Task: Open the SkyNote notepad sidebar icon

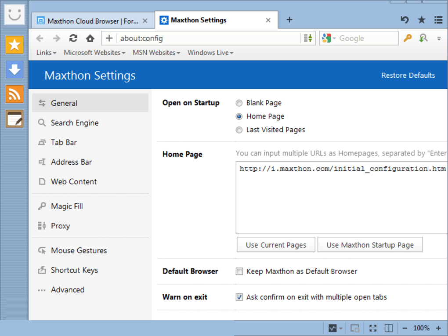Action: [x=14, y=119]
